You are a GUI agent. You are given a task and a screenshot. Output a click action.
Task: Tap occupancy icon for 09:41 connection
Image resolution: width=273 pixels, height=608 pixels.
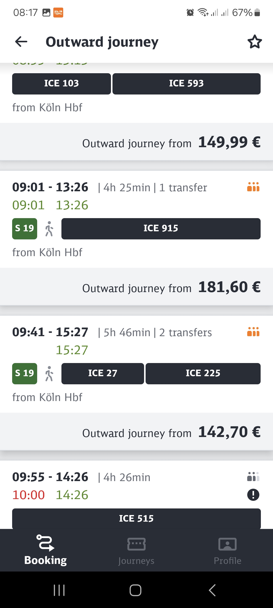click(x=253, y=332)
